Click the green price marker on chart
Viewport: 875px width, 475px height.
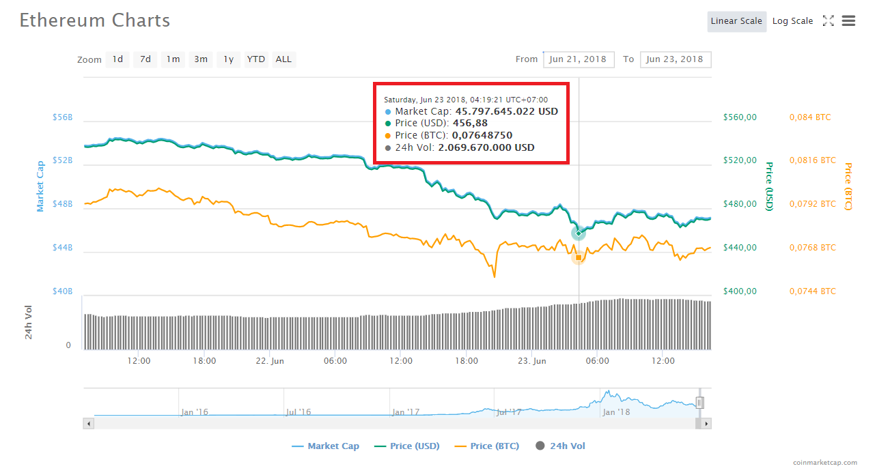579,233
